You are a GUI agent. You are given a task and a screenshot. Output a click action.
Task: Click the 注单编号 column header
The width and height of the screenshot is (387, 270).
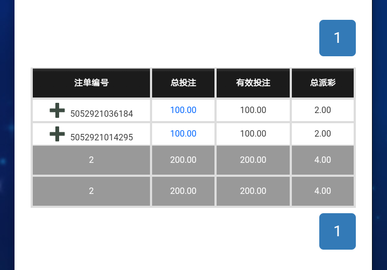tap(91, 83)
